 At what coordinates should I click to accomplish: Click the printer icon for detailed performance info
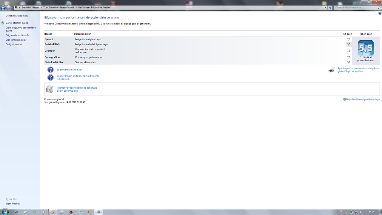(x=332, y=70)
